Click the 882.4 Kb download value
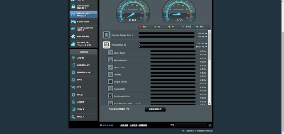 [x=200, y=47]
